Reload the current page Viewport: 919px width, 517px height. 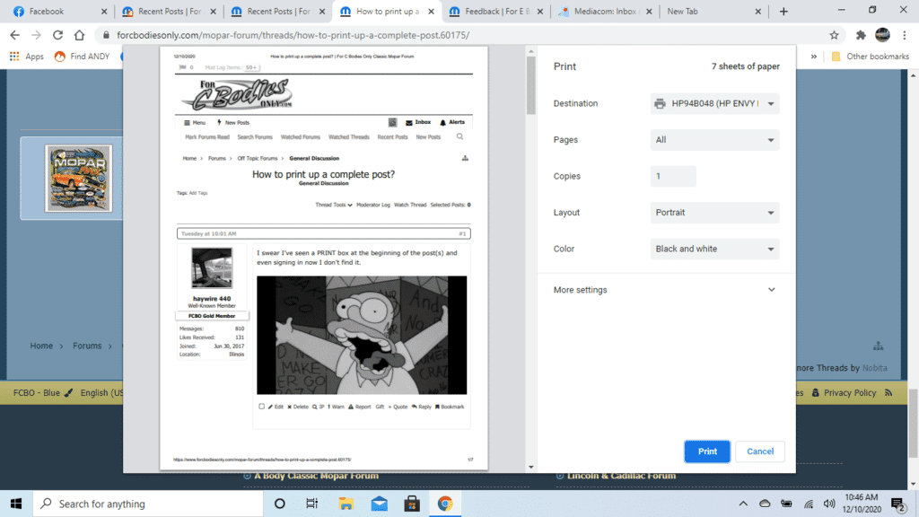click(x=58, y=35)
